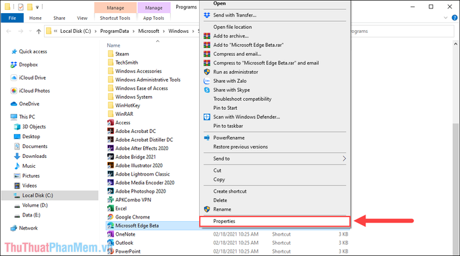
Task: Choose Create shortcut option
Action: tap(230, 192)
